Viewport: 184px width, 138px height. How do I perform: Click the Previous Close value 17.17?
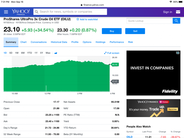click(56, 102)
